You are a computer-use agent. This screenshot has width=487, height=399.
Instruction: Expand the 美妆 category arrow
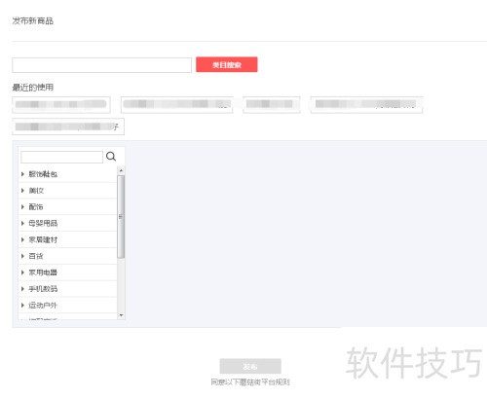22,191
